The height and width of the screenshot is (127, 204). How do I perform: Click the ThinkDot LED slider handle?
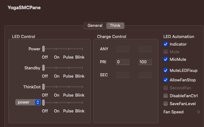[x=43, y=87]
